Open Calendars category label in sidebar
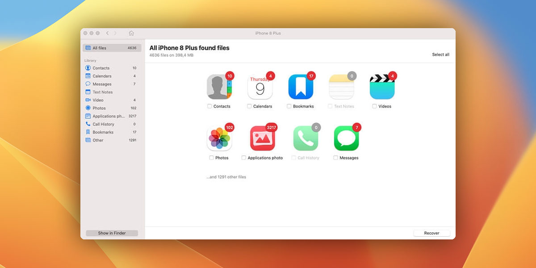The width and height of the screenshot is (536, 268). click(102, 76)
